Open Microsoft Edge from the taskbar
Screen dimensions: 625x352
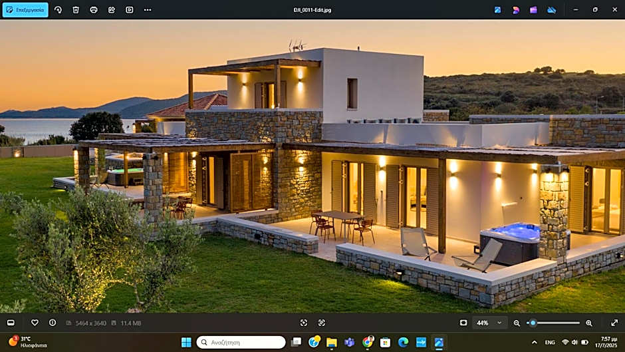(403, 343)
